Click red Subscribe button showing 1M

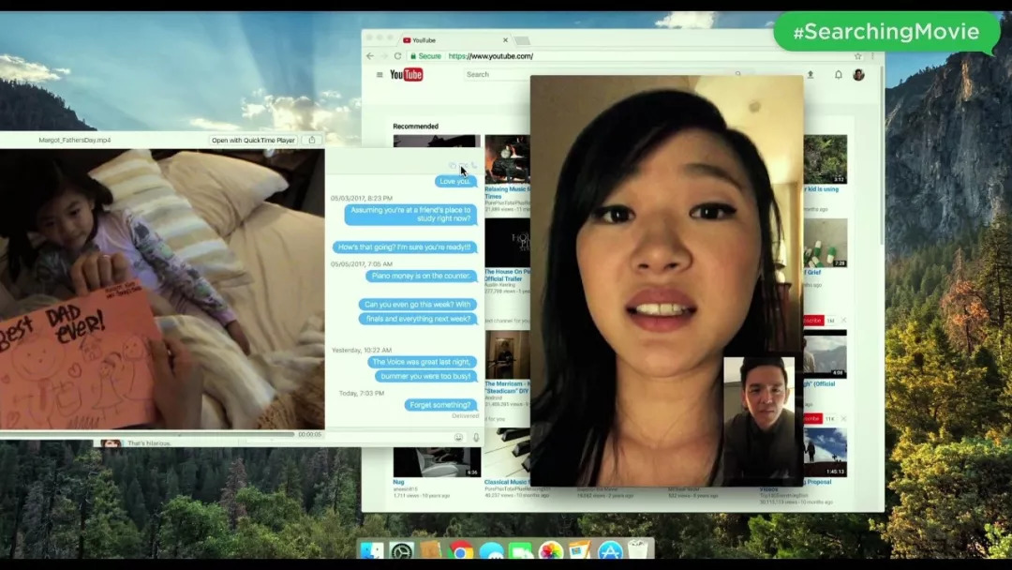click(812, 321)
